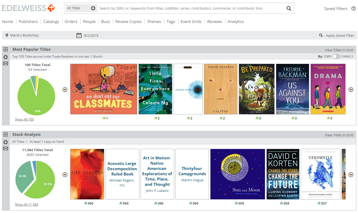This screenshot has width=358, height=213.
Task: Open the Event Grids menu
Action: 191,22
